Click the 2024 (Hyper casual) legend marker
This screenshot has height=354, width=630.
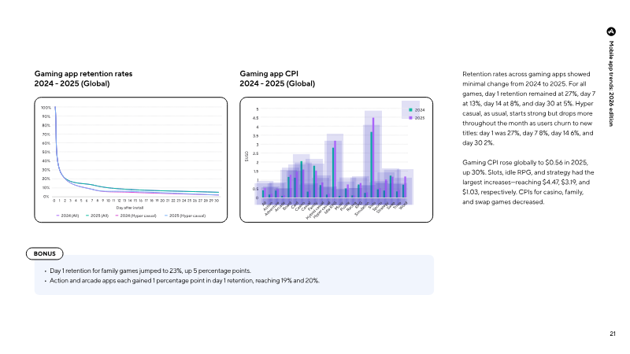[x=119, y=215]
